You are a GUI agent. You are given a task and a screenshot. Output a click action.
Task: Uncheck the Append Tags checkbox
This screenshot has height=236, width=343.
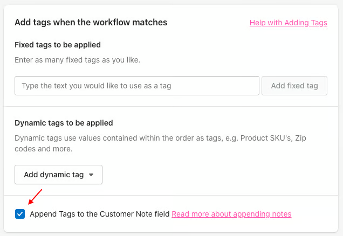tap(20, 214)
